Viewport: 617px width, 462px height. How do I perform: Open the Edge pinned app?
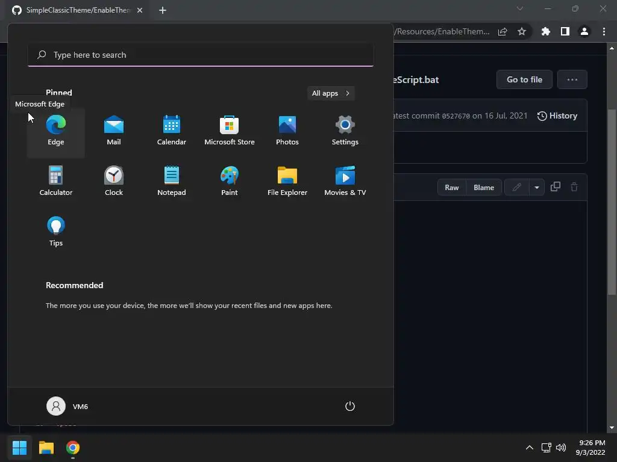click(56, 132)
